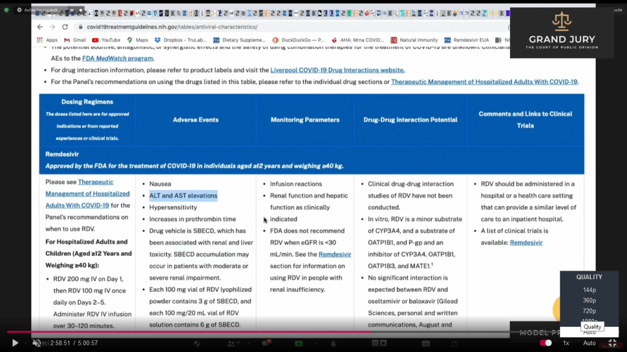Choose 720p from the Quality list
The height and width of the screenshot is (352, 627).
tap(589, 311)
